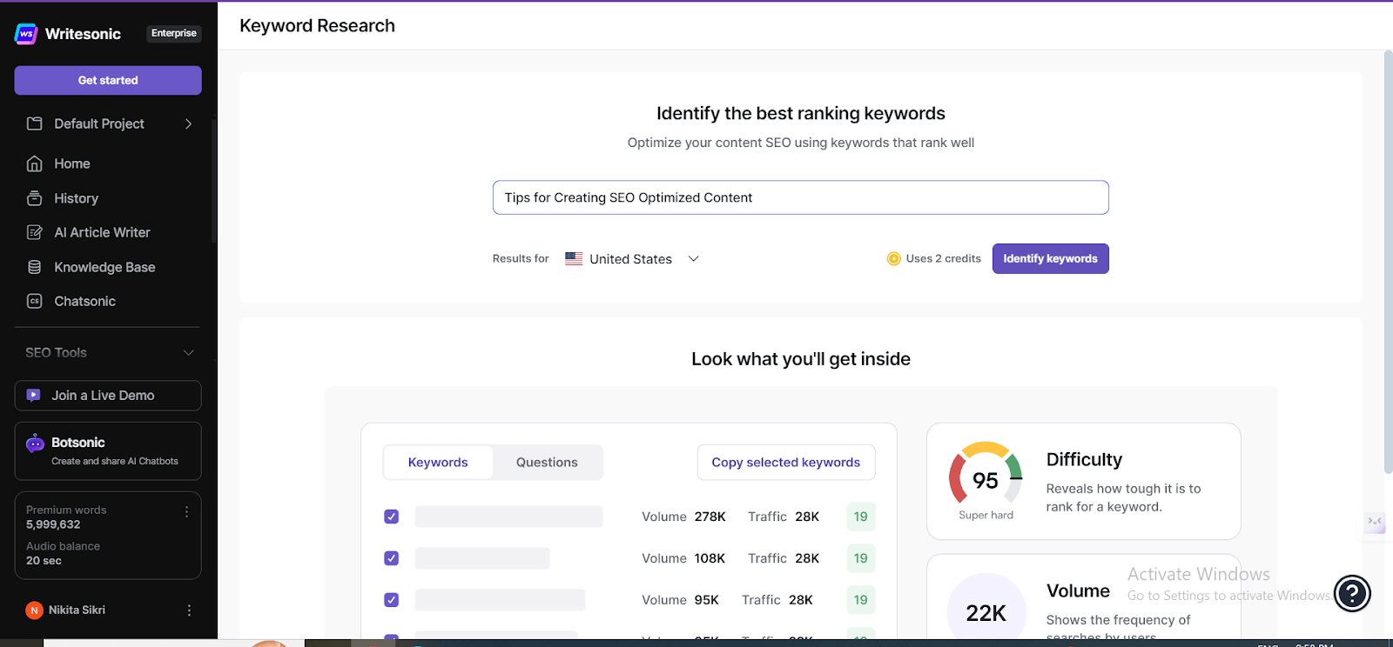Switch to the Questions tab
This screenshot has width=1393, height=647.
point(547,463)
